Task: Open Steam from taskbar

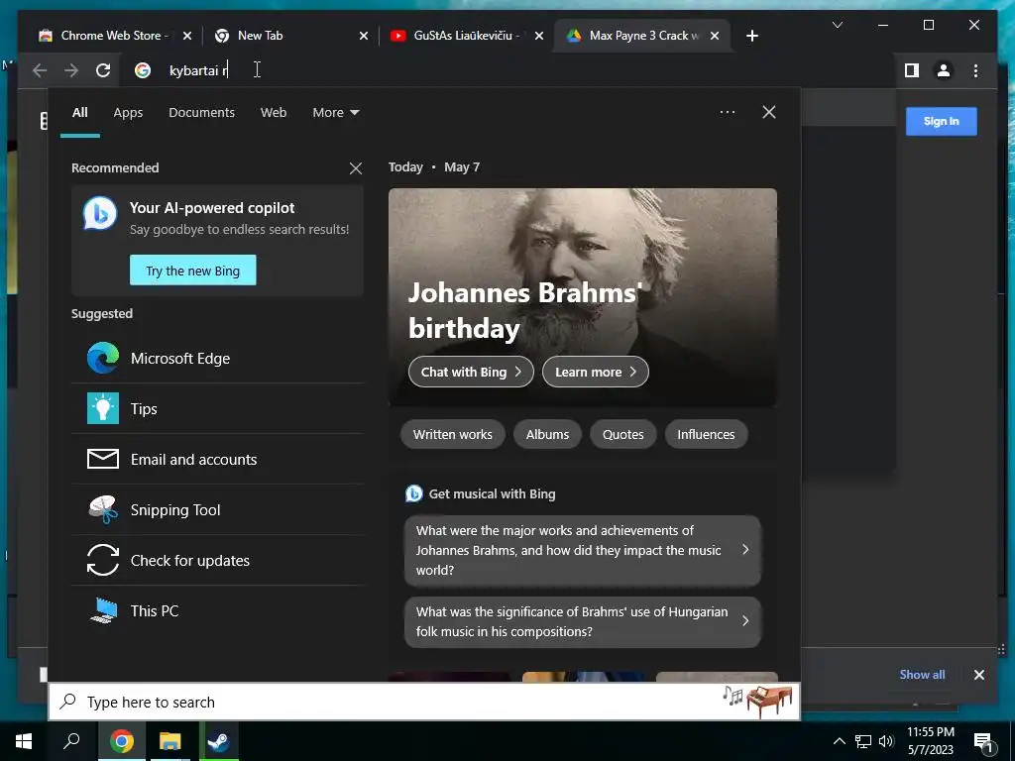Action: click(219, 741)
